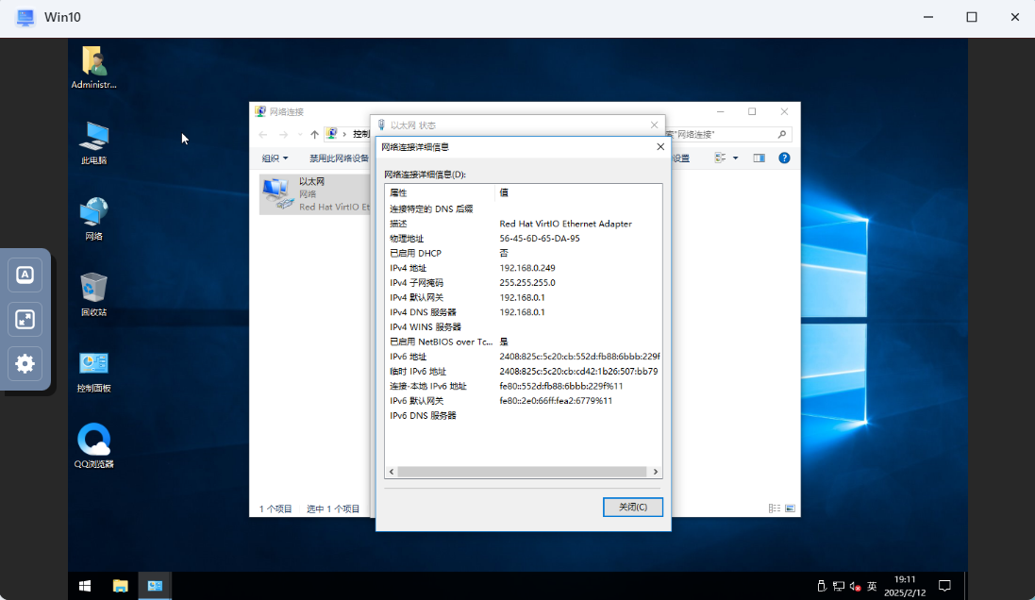Screen dimensions: 1035x600
Task: Open the help icon in 网络连接 window
Action: click(783, 158)
